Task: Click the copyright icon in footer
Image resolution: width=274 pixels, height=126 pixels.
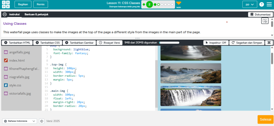Action: pyautogui.click(x=41, y=121)
